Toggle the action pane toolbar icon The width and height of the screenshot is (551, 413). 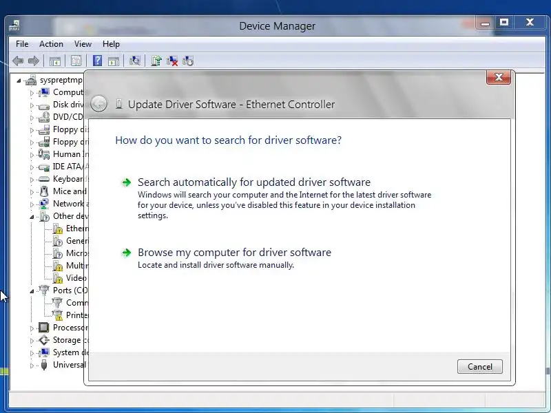(114, 61)
